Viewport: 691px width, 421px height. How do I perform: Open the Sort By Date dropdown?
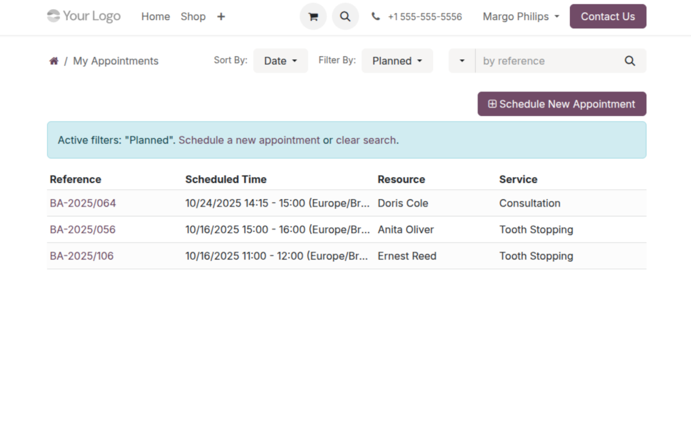click(281, 61)
